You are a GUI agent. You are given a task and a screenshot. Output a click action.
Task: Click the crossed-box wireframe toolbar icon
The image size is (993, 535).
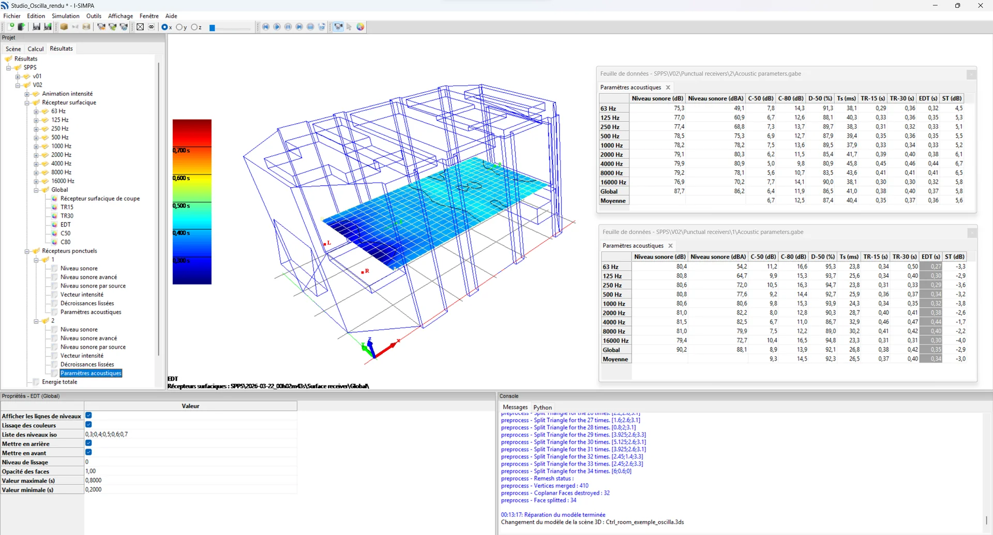140,27
